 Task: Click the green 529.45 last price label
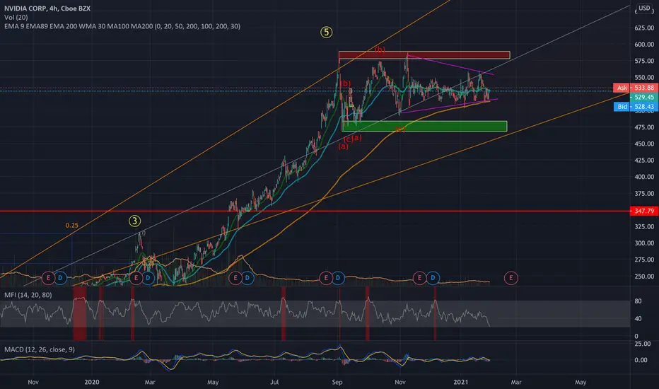pyautogui.click(x=644, y=97)
